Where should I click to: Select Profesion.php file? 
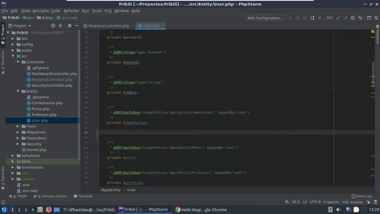(44, 115)
